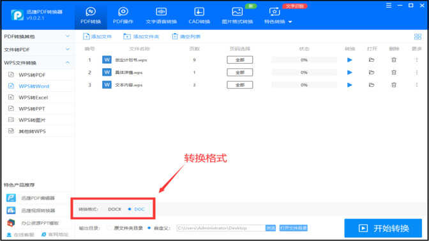This screenshot has width=429, height=241.
Task: Open the 特色转换 dropdown tab
Action: click(278, 16)
